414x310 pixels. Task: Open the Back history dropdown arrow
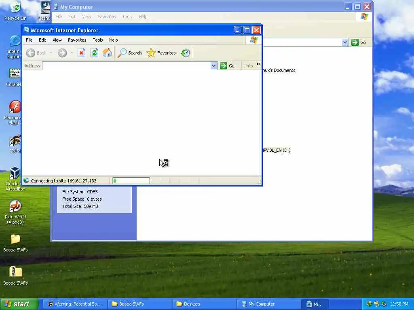click(51, 53)
